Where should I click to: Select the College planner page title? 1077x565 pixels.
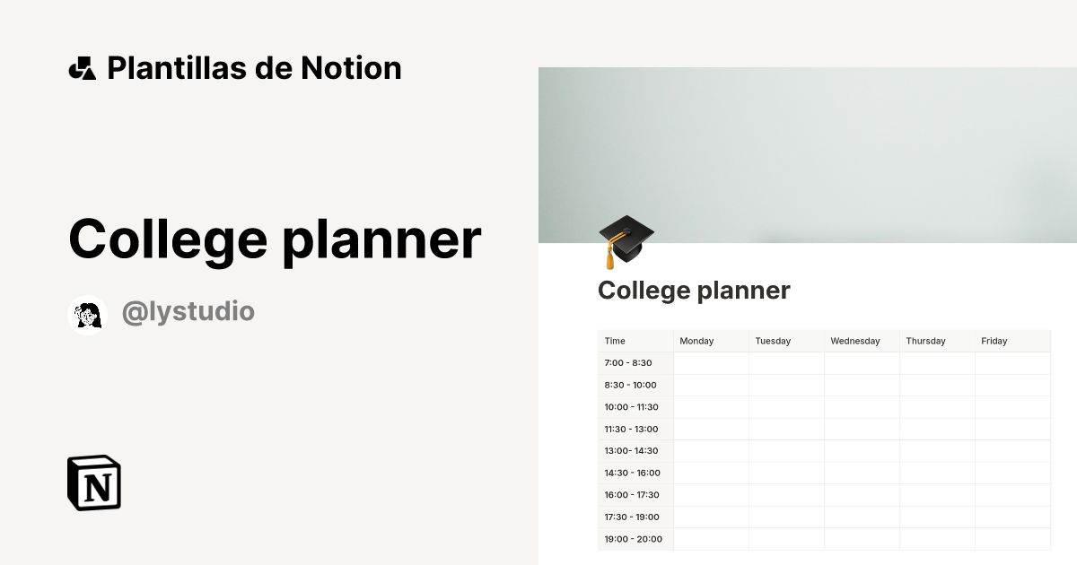(x=275, y=239)
